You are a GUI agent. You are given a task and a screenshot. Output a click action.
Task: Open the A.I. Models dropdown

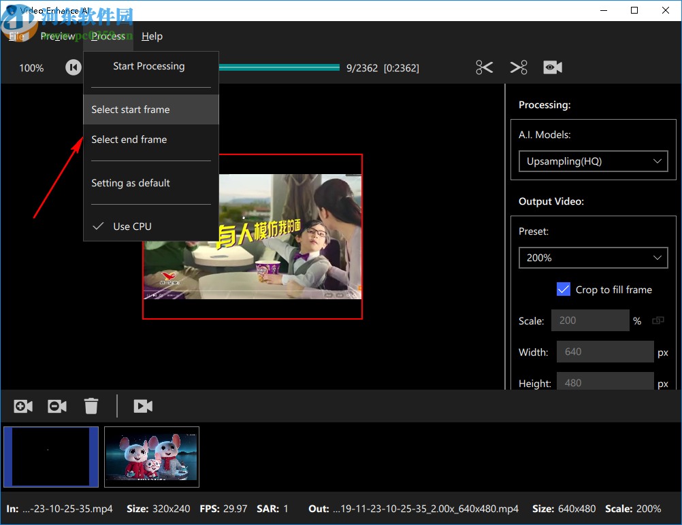[593, 161]
